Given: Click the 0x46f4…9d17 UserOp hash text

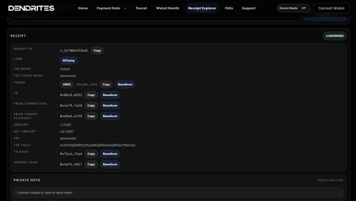Looking at the screenshot, I should pos(71,164).
